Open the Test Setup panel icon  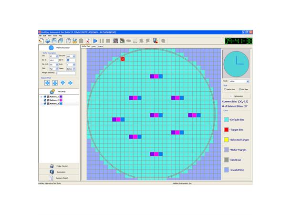52,91
